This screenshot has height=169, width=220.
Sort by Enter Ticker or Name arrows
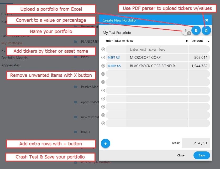click(x=187, y=41)
